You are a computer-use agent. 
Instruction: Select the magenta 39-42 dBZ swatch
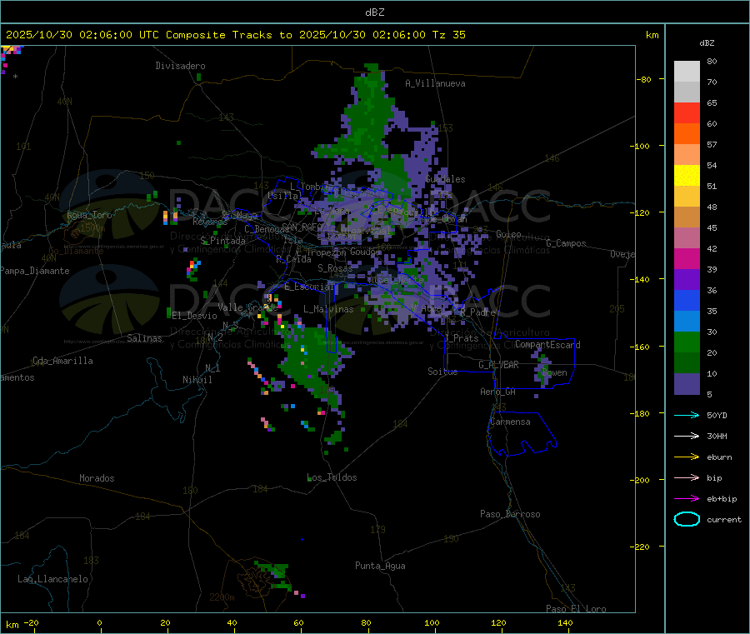click(687, 258)
